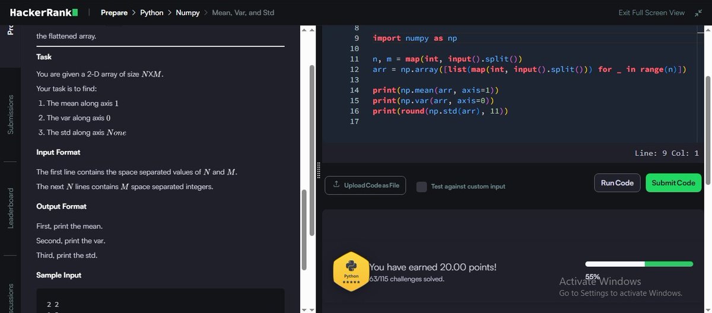
Task: Go to Python in the breadcrumb
Action: click(152, 12)
